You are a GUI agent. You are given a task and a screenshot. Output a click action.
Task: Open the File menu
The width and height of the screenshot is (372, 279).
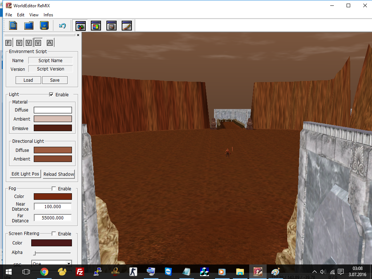point(9,15)
